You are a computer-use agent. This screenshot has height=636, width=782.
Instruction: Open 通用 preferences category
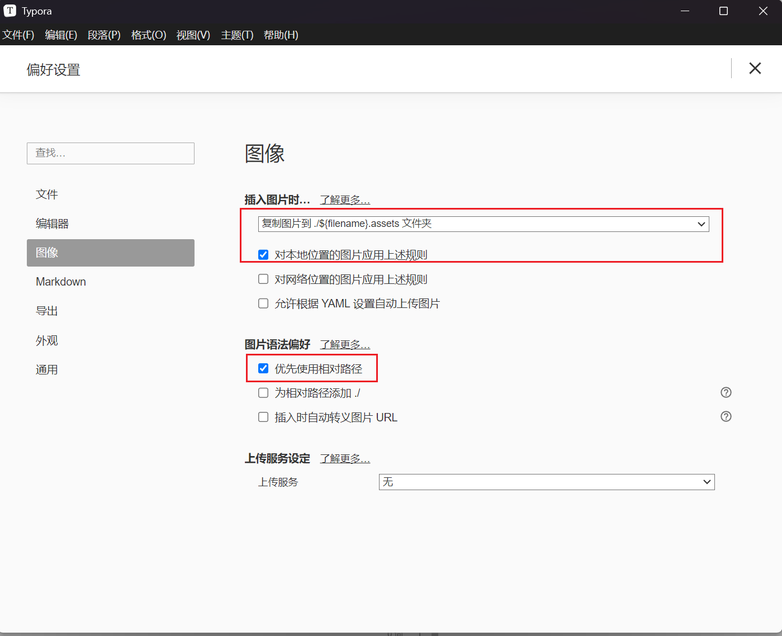pyautogui.click(x=111, y=369)
